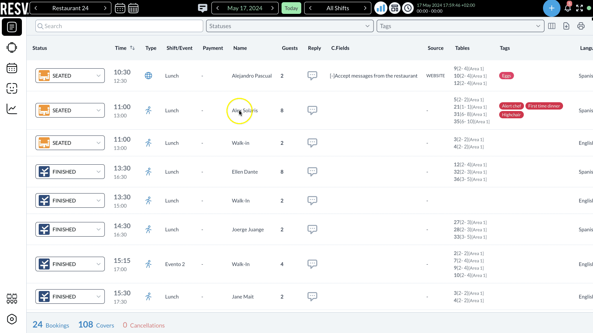Open the Tags filter dropdown

460,26
